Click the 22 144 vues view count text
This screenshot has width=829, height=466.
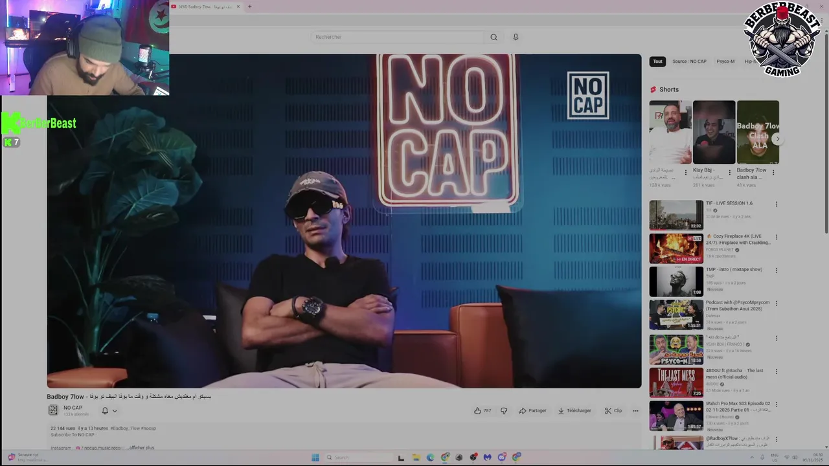pyautogui.click(x=63, y=428)
